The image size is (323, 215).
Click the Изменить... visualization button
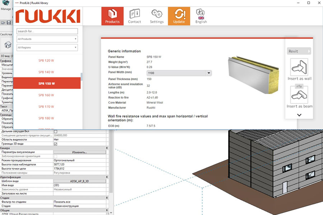click(80, 152)
